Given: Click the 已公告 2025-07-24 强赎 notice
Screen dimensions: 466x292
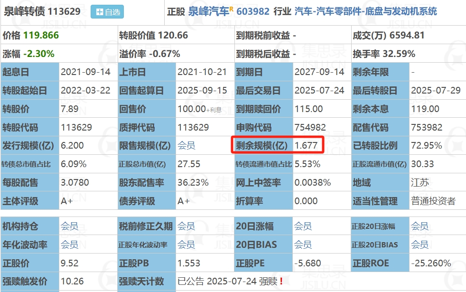Looking at the screenshot, I should (x=227, y=281).
